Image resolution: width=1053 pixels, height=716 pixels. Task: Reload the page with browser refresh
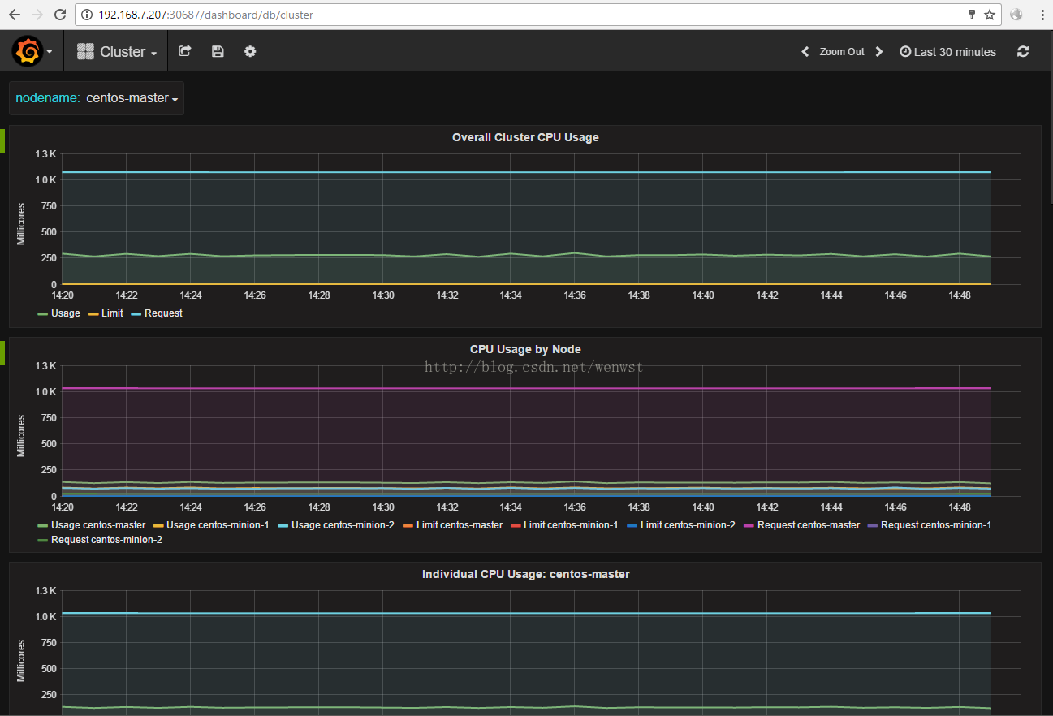(60, 15)
